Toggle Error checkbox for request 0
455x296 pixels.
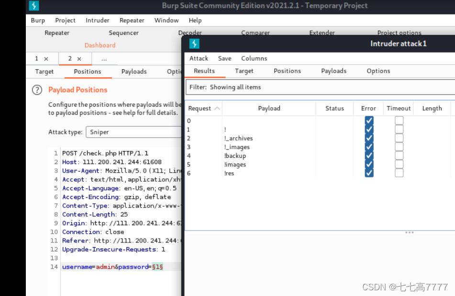point(369,121)
